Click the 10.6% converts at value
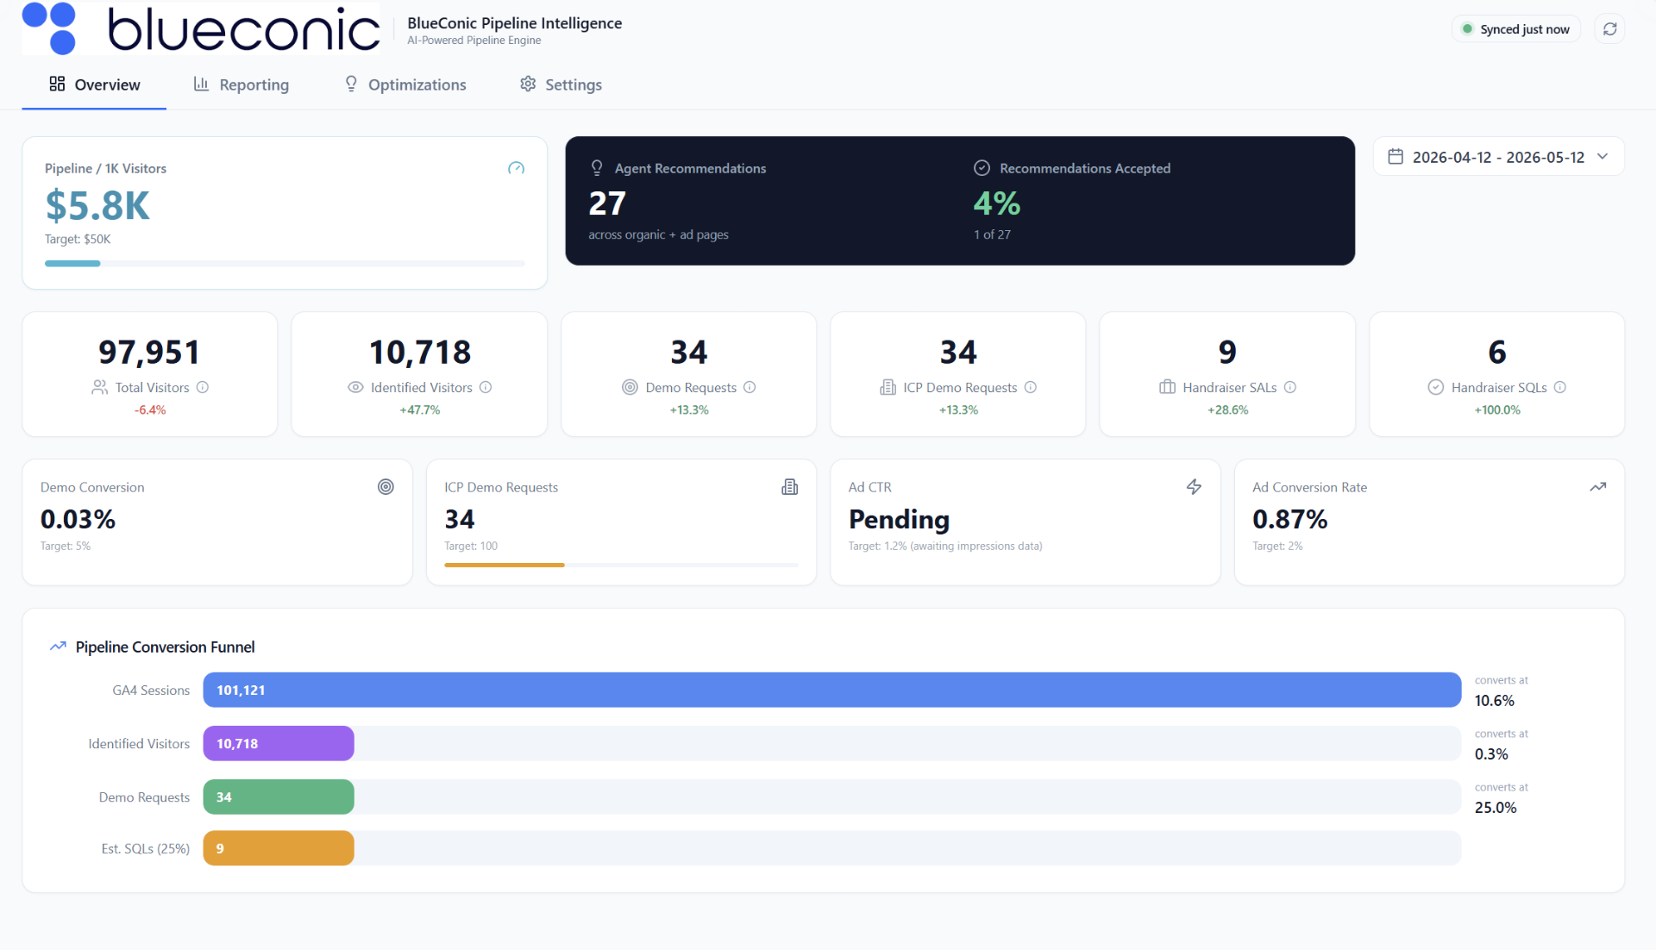The image size is (1656, 950). 1495,701
